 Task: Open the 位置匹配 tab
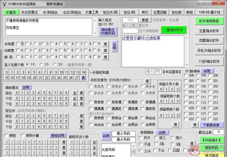coord(160,12)
